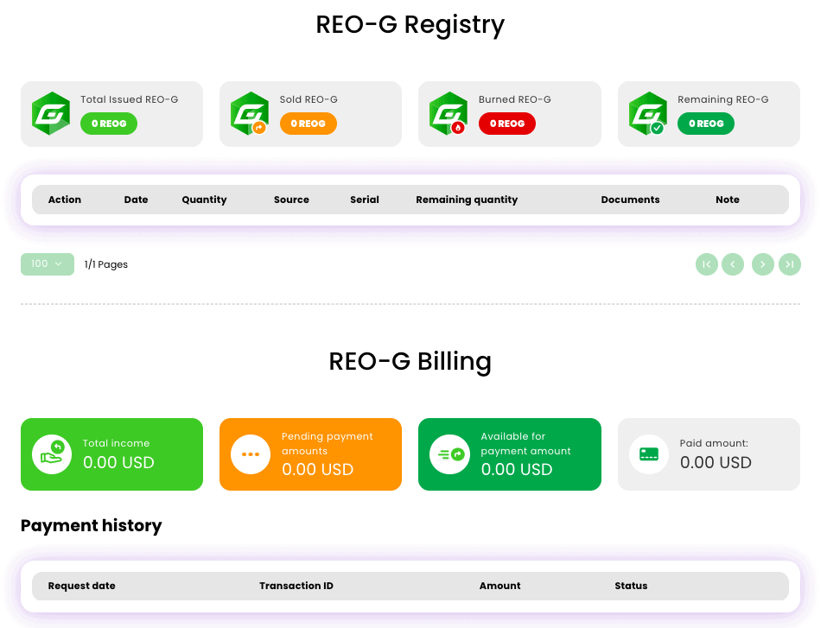Click the Documents column header
827x628 pixels.
630,200
